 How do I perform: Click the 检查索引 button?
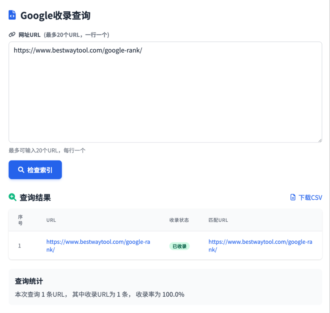pos(35,170)
